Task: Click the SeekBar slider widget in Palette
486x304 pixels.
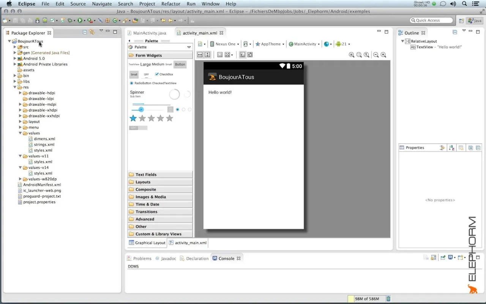Action: (147, 109)
